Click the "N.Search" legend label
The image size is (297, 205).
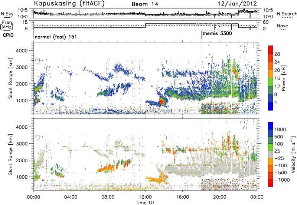point(287,14)
